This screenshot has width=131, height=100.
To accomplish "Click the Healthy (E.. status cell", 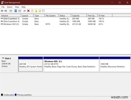I will click(x=65, y=19).
